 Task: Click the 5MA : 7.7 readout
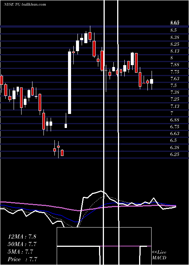20,252
